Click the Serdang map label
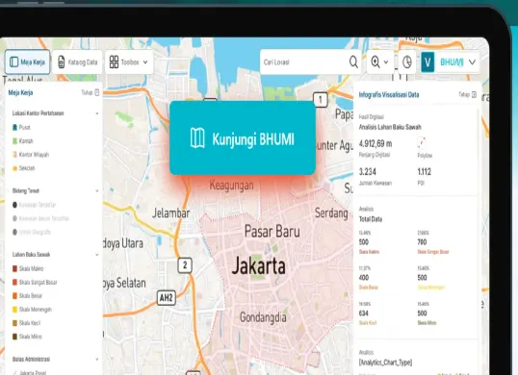Viewport: 518px width, 375px height. [x=331, y=213]
